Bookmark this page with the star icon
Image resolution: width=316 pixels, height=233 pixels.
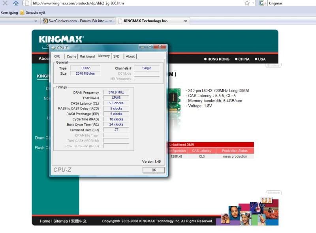point(247,3)
